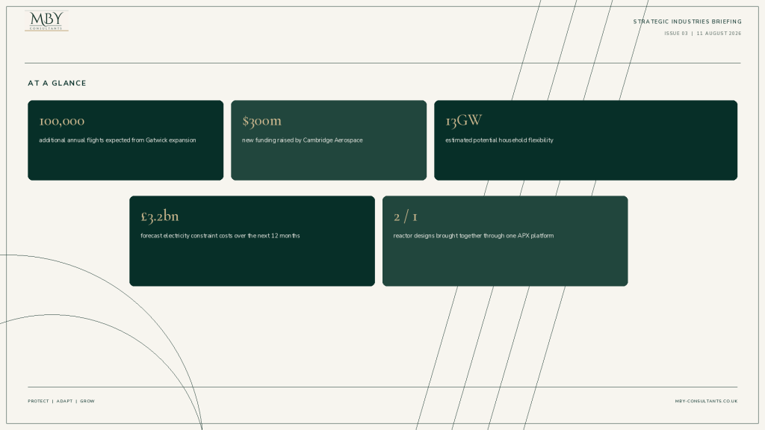Select the text about Gatwick expansion flights
765x430 pixels.
click(x=117, y=140)
